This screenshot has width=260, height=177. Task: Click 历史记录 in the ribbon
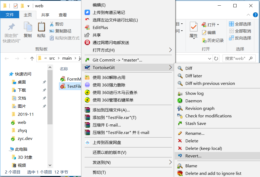click(x=213, y=40)
